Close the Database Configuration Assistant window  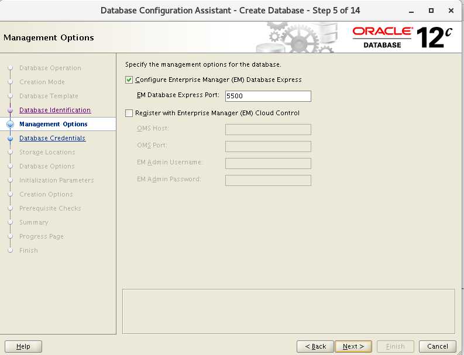click(451, 11)
